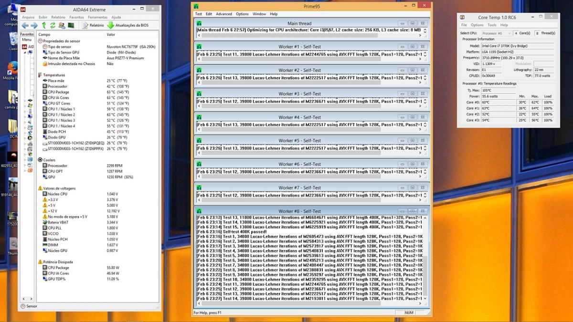Screen dimensions: 573x322
Task: Open AIDA64's Favoritos menu in the menu bar
Action: click(77, 17)
